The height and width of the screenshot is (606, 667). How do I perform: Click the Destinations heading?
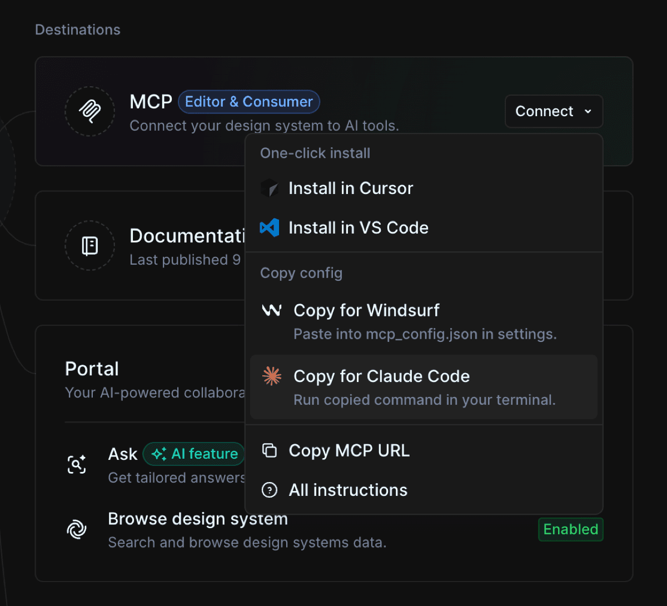pyautogui.click(x=78, y=29)
